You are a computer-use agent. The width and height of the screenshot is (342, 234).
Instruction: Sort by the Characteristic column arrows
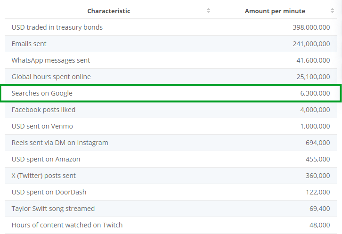point(208,11)
